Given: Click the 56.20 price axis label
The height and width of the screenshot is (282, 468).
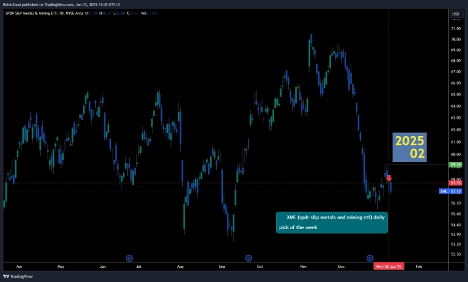Looking at the screenshot, I should pyautogui.click(x=456, y=203).
